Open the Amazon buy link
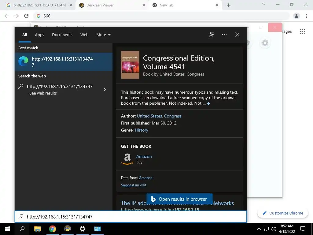This screenshot has width=313, height=235. tap(144, 156)
